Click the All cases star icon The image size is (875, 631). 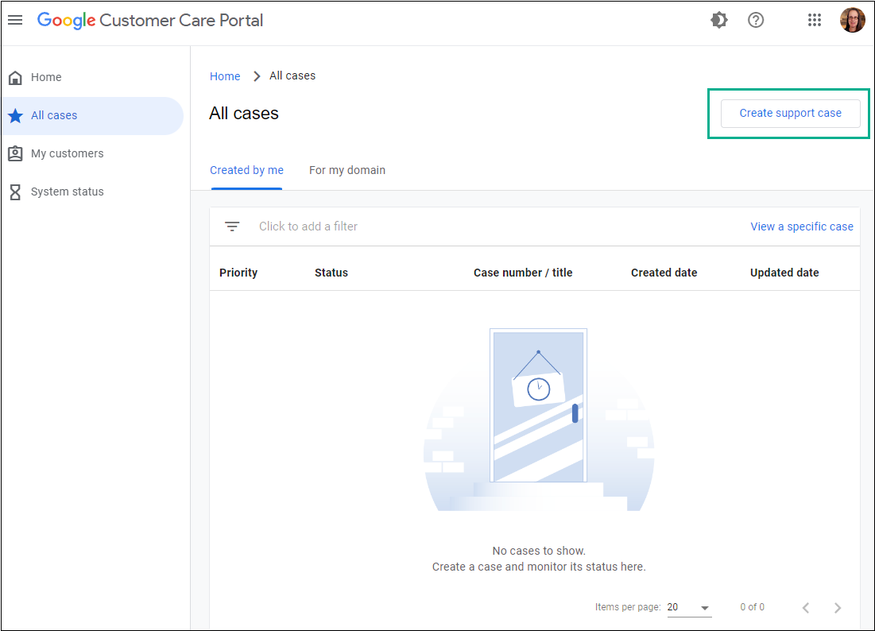point(15,116)
